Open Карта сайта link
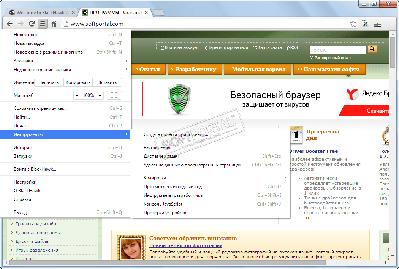Viewport: 399px width, 269px height. pos(269,47)
